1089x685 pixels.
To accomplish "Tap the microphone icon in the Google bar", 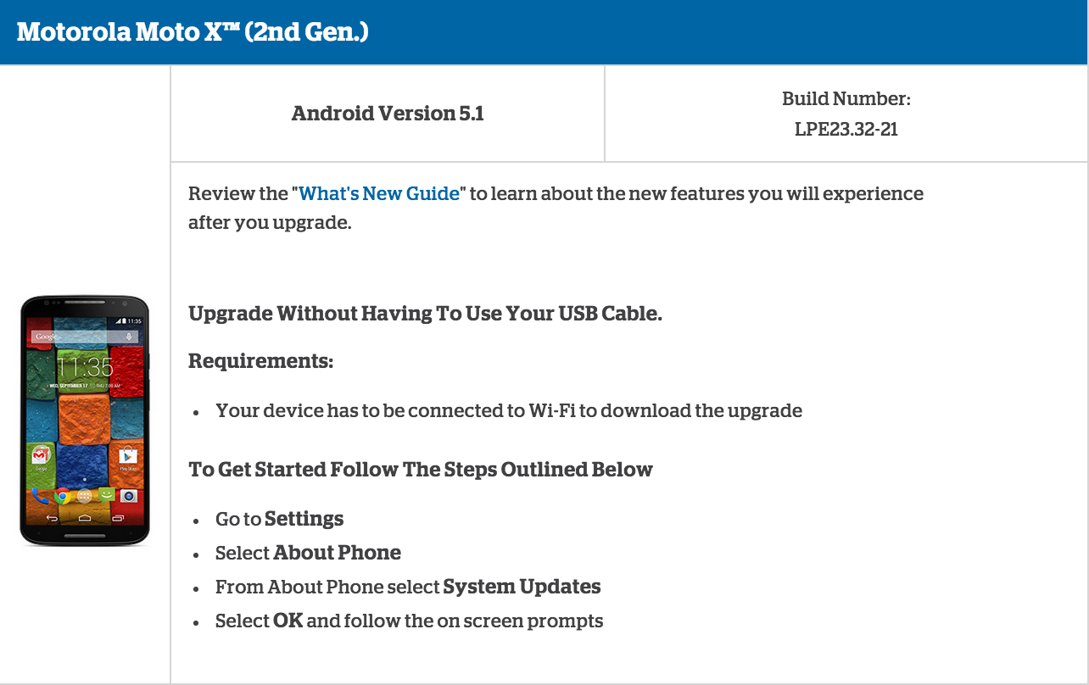I will coord(130,337).
